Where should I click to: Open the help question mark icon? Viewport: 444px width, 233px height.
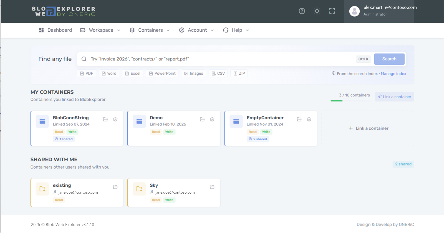click(x=302, y=11)
